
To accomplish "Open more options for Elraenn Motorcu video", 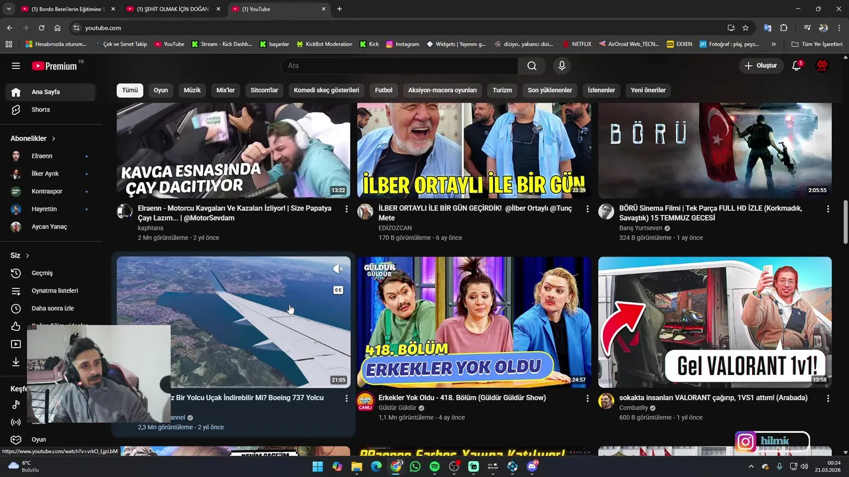I will (x=346, y=209).
